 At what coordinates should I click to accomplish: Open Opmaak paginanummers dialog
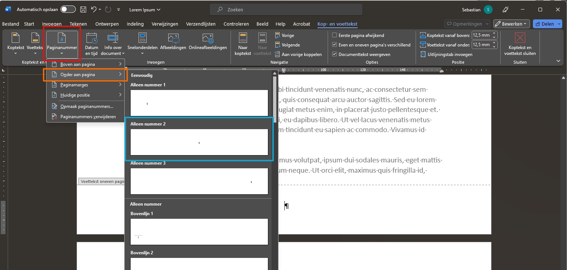coord(86,106)
